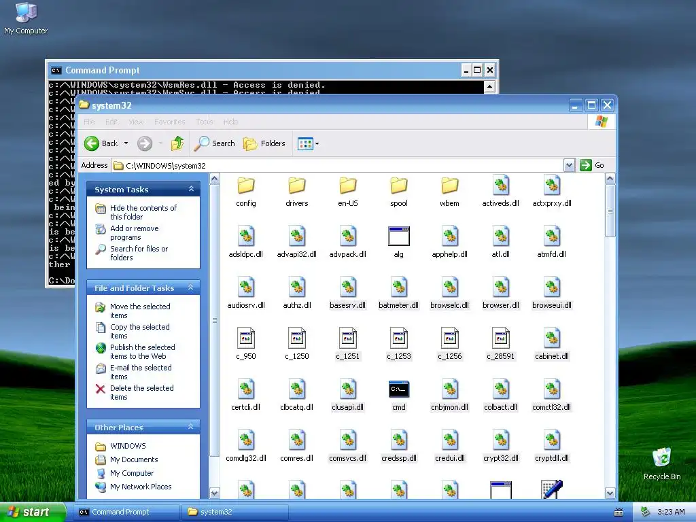The image size is (696, 522).
Task: Go to My Documents in Other Places
Action: [x=134, y=459]
